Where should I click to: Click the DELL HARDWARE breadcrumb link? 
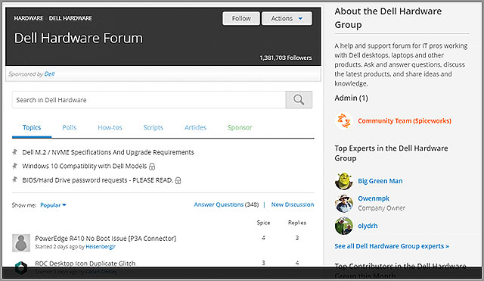pos(70,18)
